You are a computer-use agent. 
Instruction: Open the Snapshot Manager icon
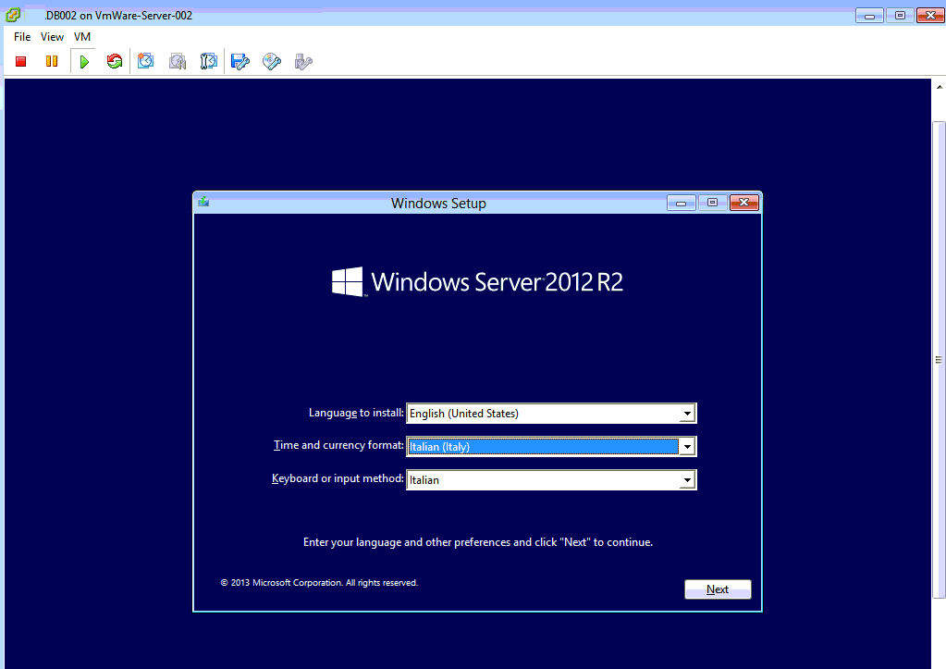click(209, 61)
